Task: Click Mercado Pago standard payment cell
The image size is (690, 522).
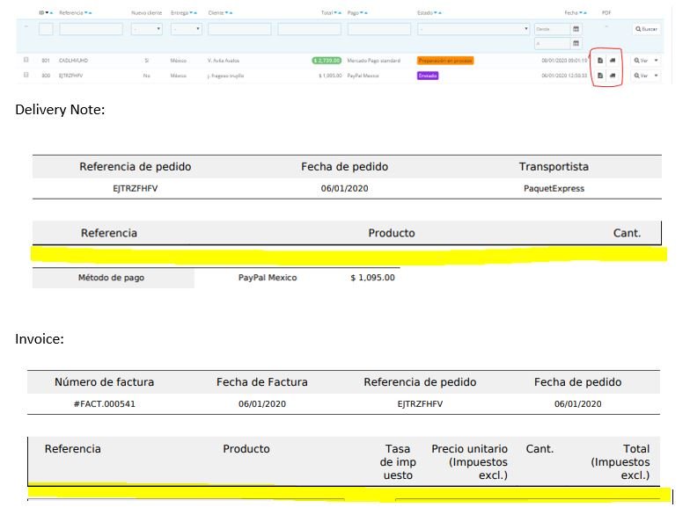Action: click(x=373, y=61)
